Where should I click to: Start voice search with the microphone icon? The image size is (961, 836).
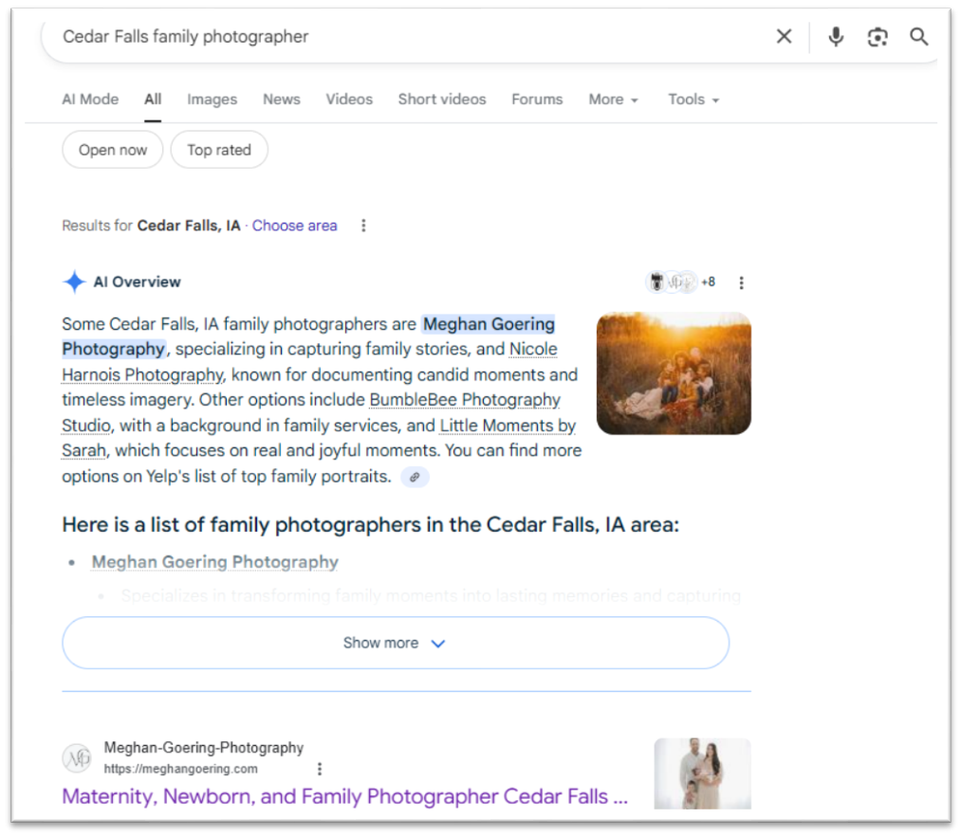(836, 37)
